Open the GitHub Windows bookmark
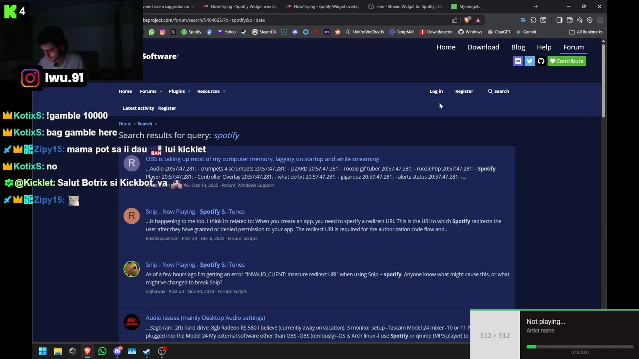Screen dimensions: 639x359 tap(470, 32)
